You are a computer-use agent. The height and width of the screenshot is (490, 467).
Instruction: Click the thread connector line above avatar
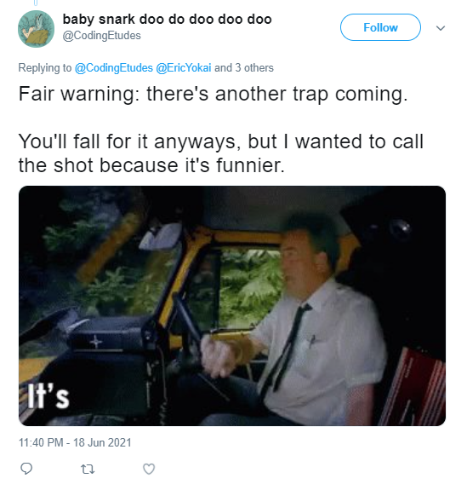click(36, 3)
